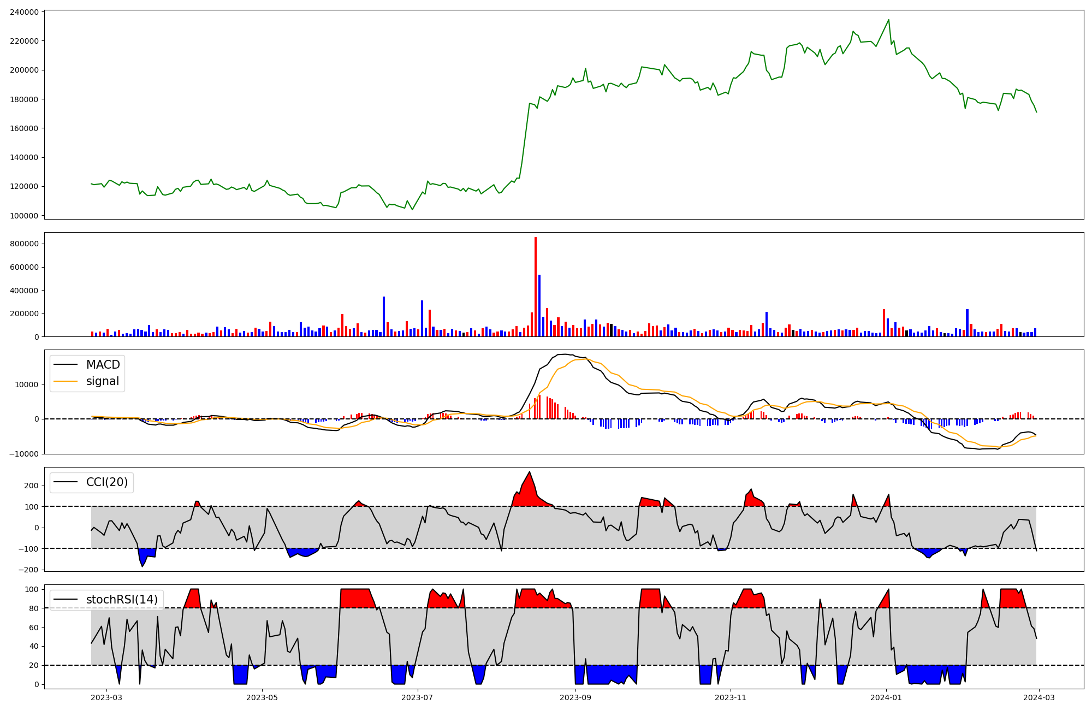Screen dimensions: 1092x710
Task: Click the orange signal legend line
Action: coord(66,381)
